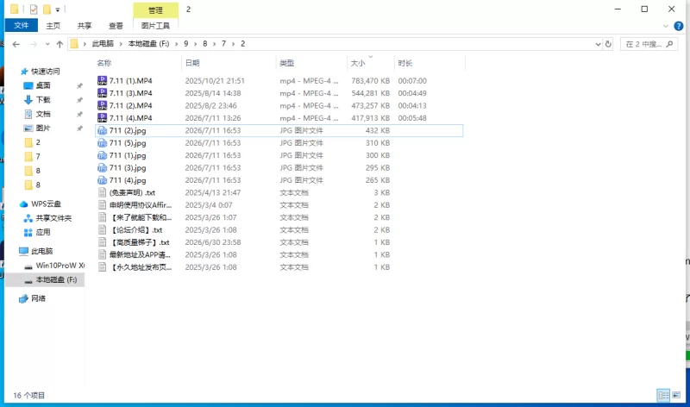This screenshot has height=407, width=690.
Task: Open the recent locations dropdown arrow
Action: coord(47,44)
